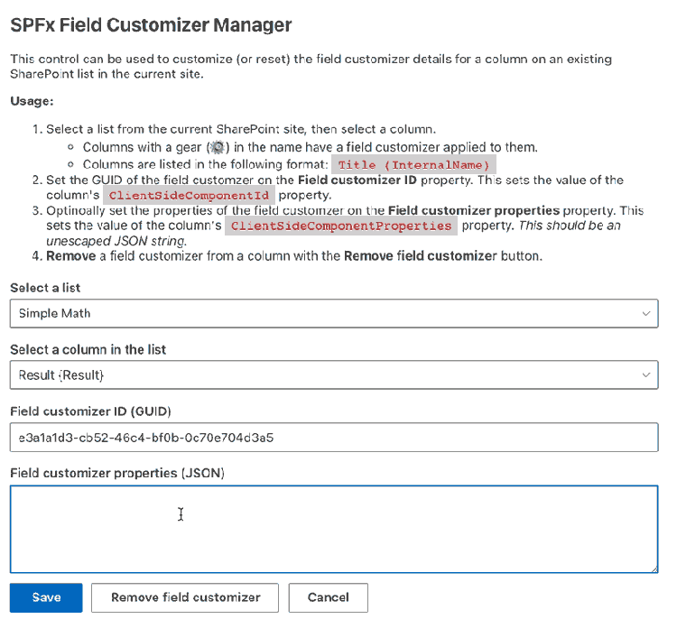Click the SPFx Field Customizer Manager heading

(x=151, y=25)
